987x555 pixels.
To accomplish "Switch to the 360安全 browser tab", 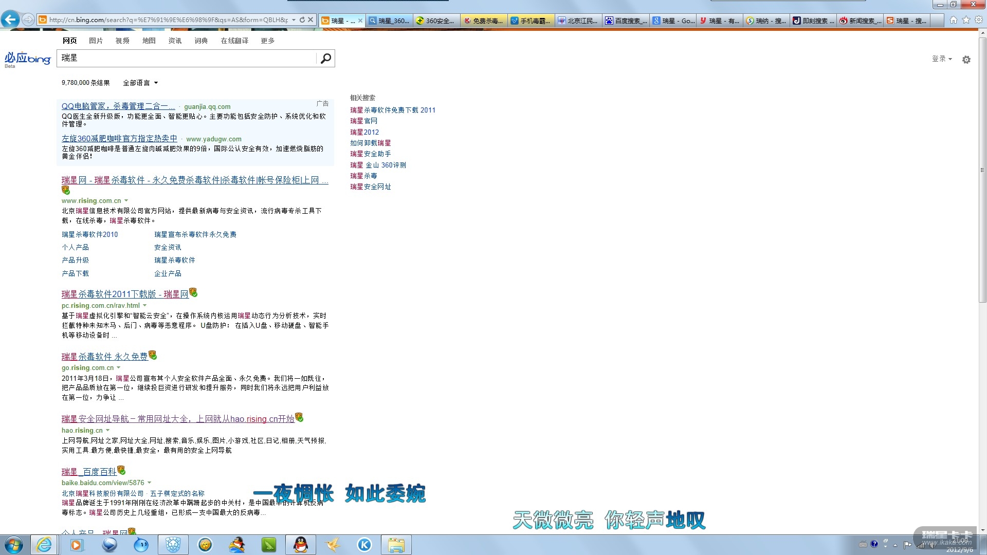I will pos(436,21).
